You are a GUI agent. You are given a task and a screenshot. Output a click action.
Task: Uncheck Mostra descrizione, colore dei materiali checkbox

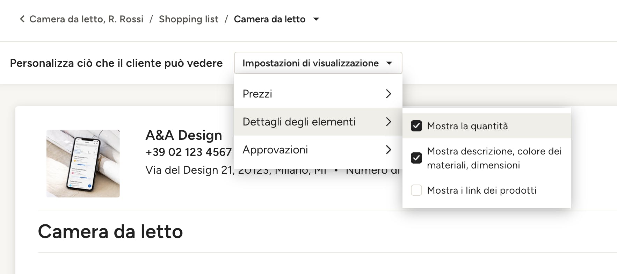point(416,158)
